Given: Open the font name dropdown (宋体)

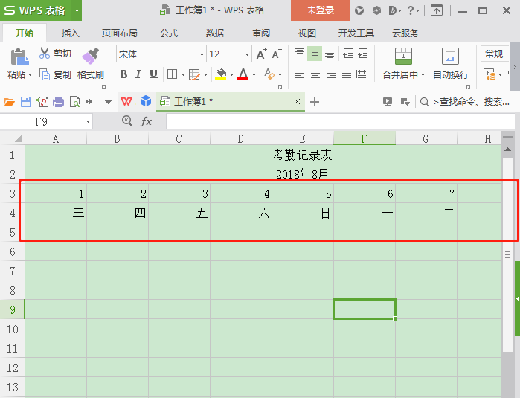Looking at the screenshot, I should coord(202,54).
